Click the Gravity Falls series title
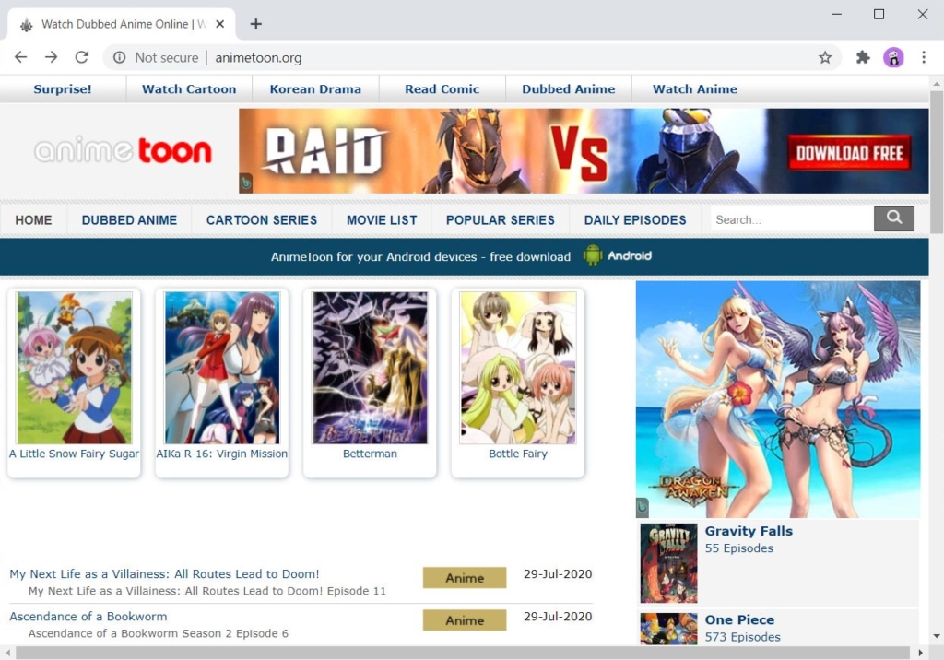 click(x=749, y=531)
